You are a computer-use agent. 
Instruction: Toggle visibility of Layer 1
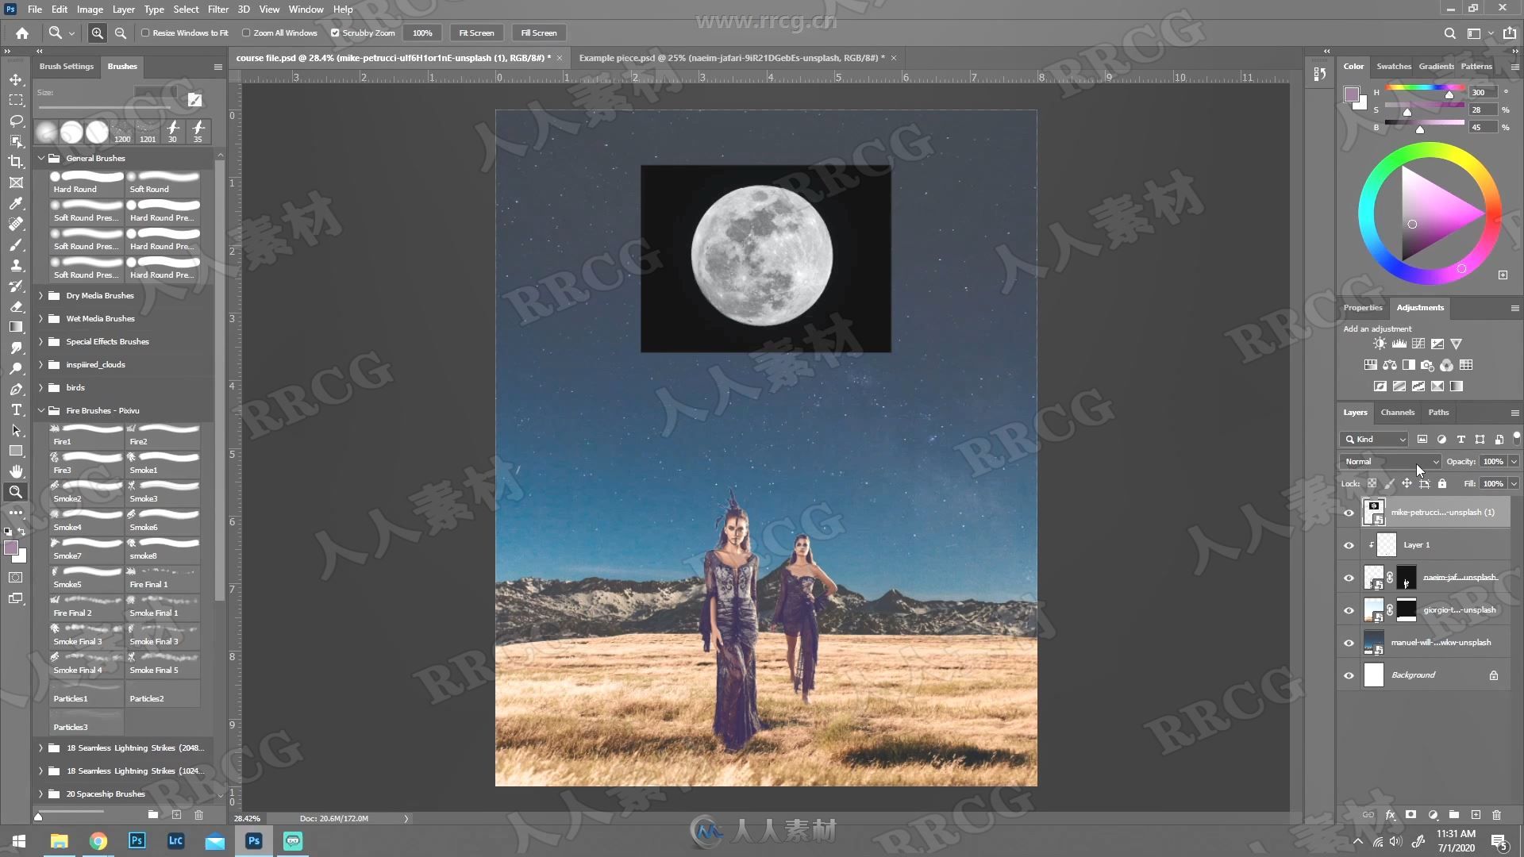click(1349, 544)
